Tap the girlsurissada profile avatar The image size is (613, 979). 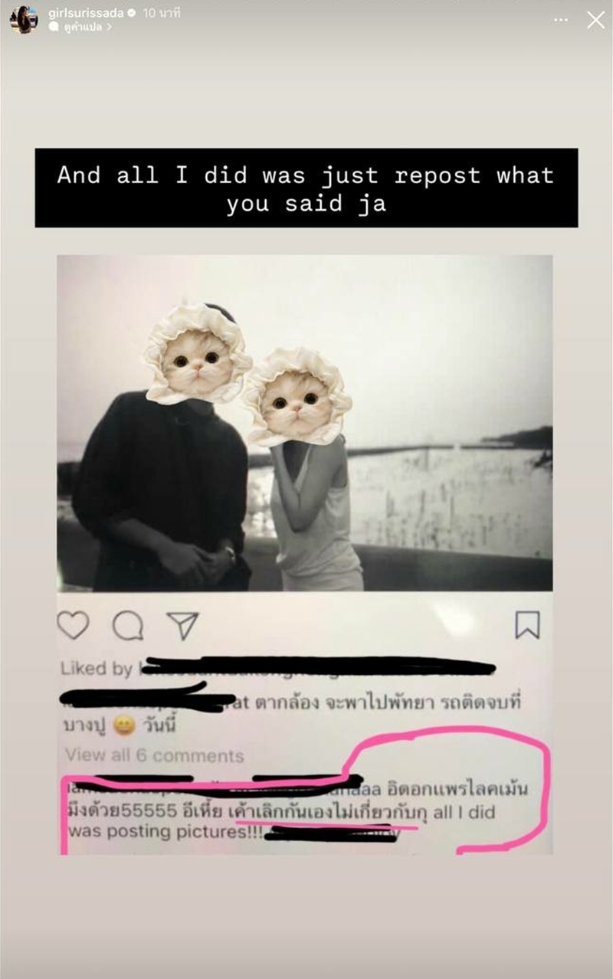click(24, 20)
